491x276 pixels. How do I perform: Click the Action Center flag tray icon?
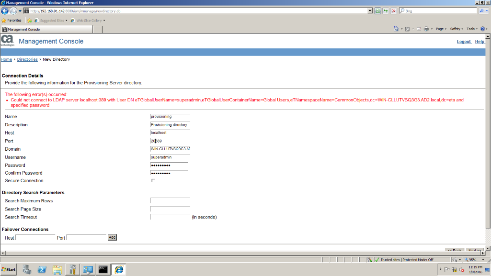pyautogui.click(x=447, y=269)
